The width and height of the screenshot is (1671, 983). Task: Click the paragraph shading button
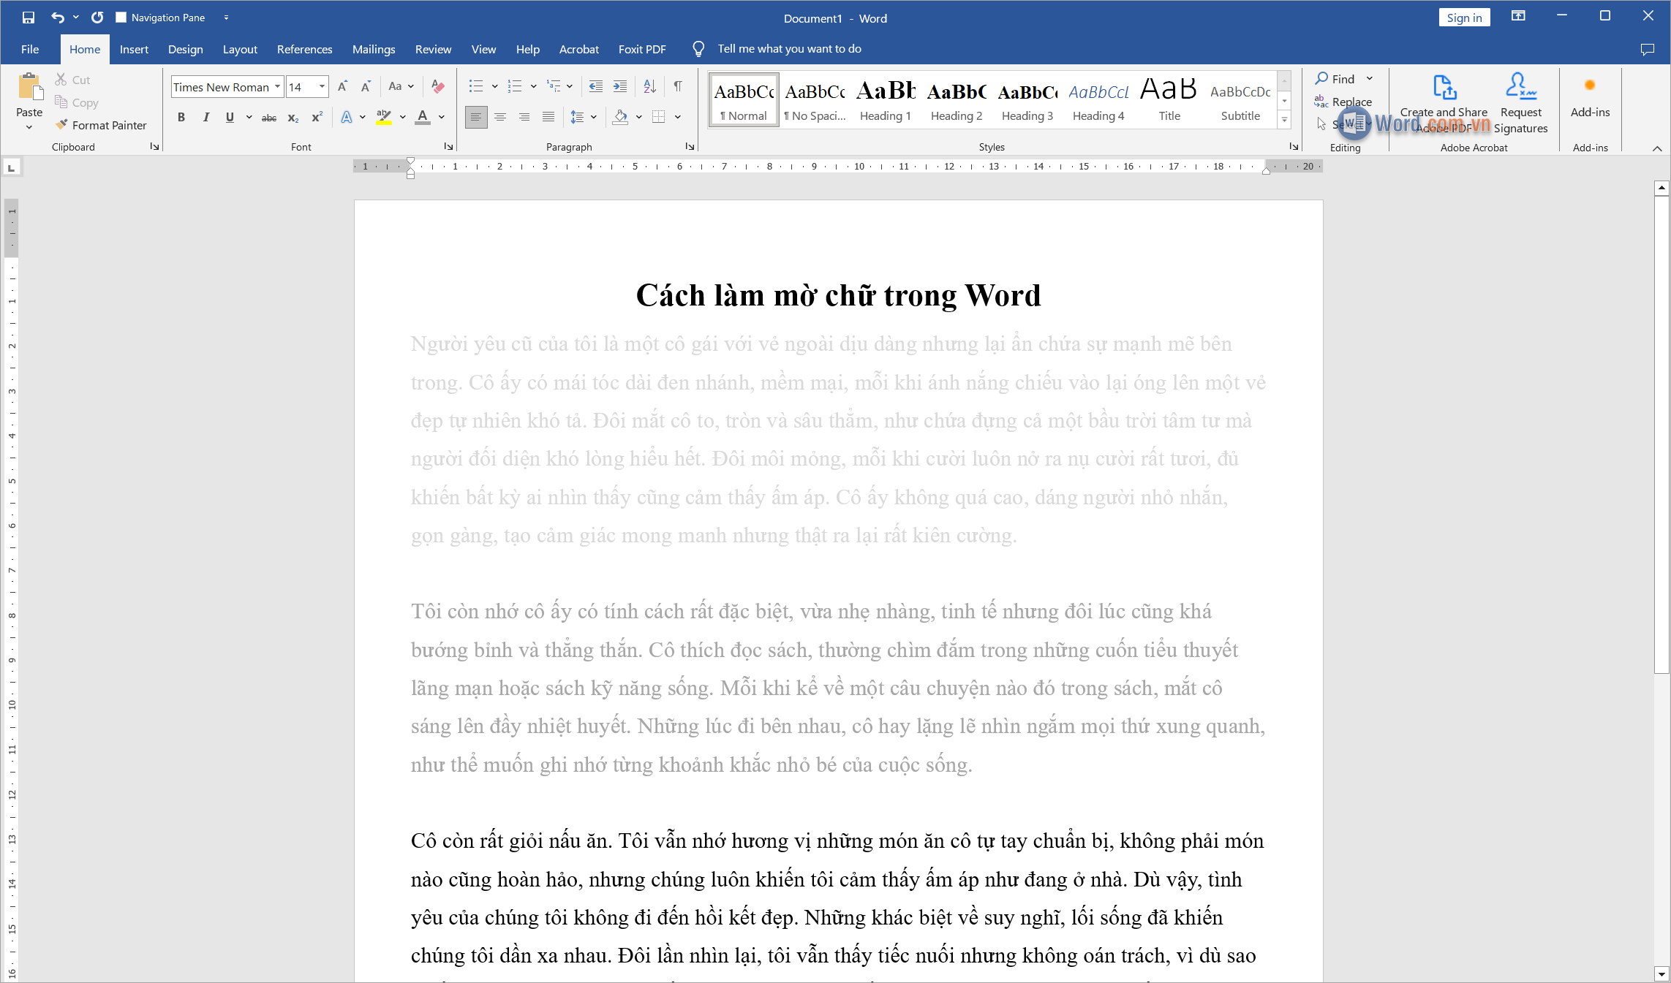pyautogui.click(x=621, y=117)
